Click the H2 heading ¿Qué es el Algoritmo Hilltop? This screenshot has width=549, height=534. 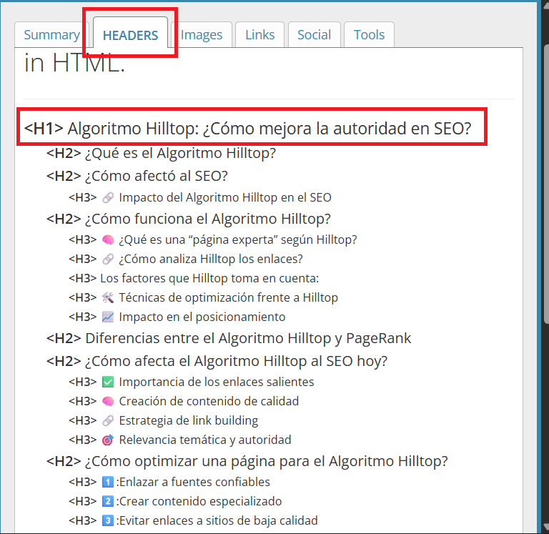pyautogui.click(x=180, y=153)
